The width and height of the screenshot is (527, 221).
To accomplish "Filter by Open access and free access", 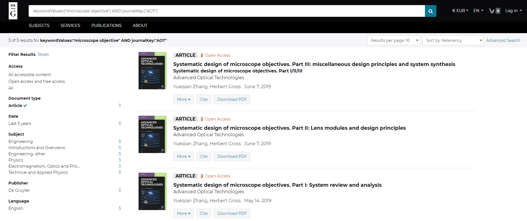I will (x=37, y=81).
